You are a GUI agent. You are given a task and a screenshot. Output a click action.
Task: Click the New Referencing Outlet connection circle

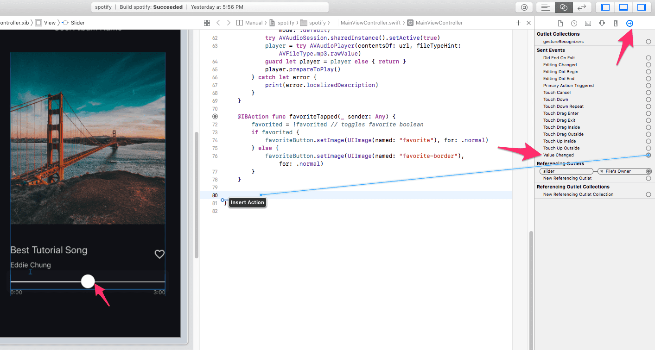[x=649, y=178]
